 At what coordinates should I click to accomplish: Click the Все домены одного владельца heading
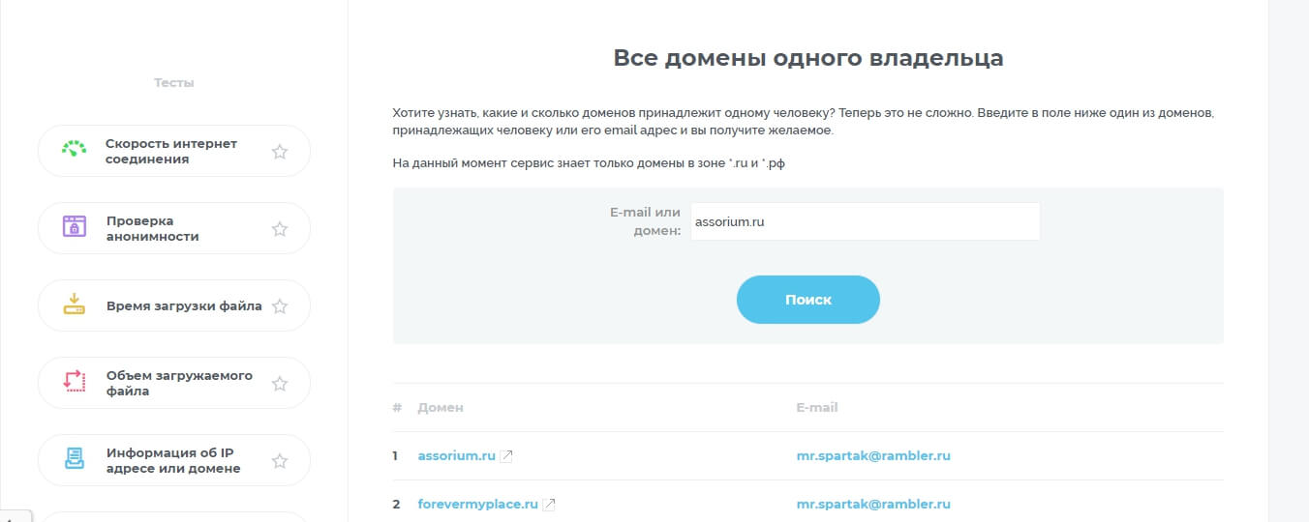[x=808, y=58]
